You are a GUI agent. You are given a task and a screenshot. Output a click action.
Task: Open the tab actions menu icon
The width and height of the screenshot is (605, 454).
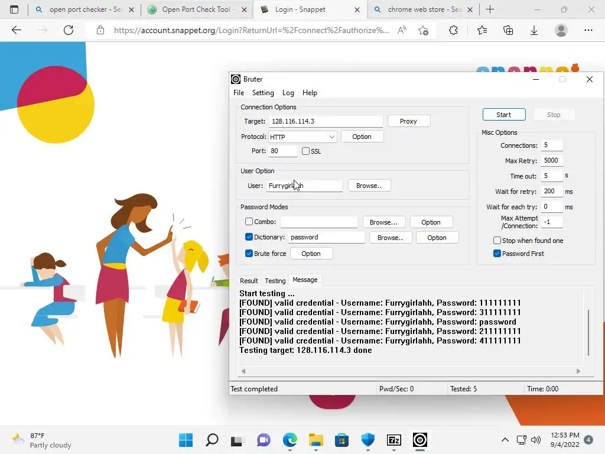14,9
